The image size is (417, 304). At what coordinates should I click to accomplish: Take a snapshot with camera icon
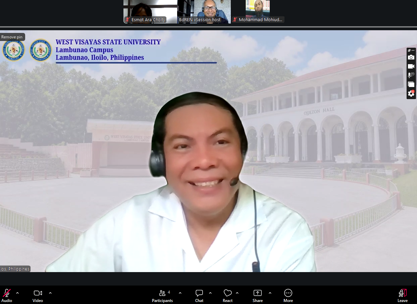coord(411,57)
